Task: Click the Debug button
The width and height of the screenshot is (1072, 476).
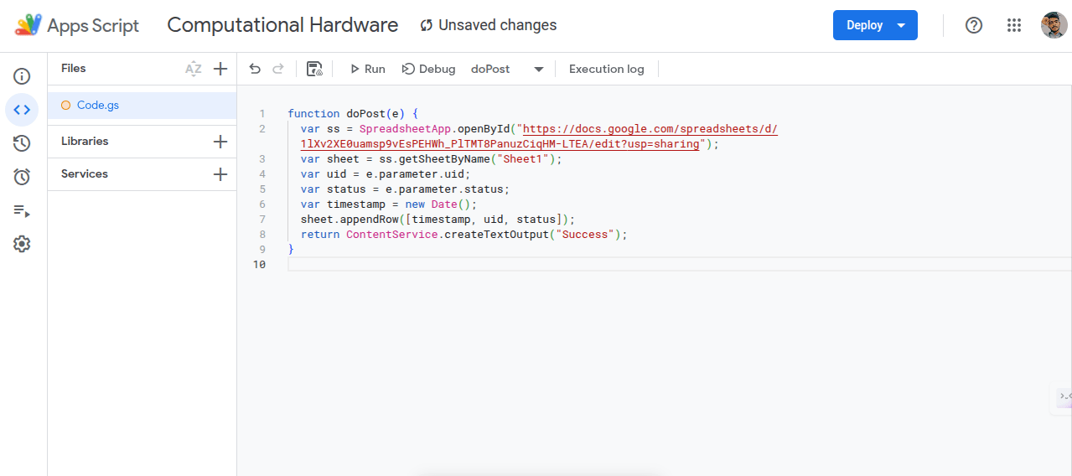Action: pyautogui.click(x=428, y=69)
